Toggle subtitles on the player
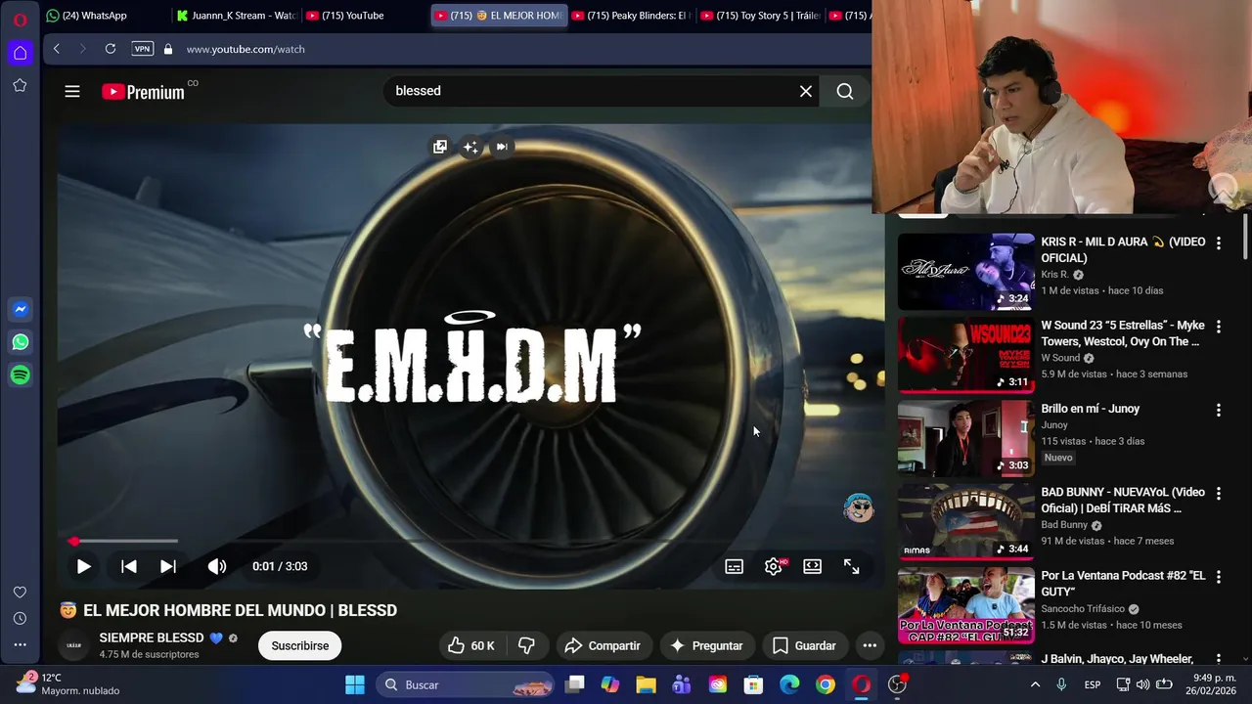The width and height of the screenshot is (1252, 704). pyautogui.click(x=735, y=566)
